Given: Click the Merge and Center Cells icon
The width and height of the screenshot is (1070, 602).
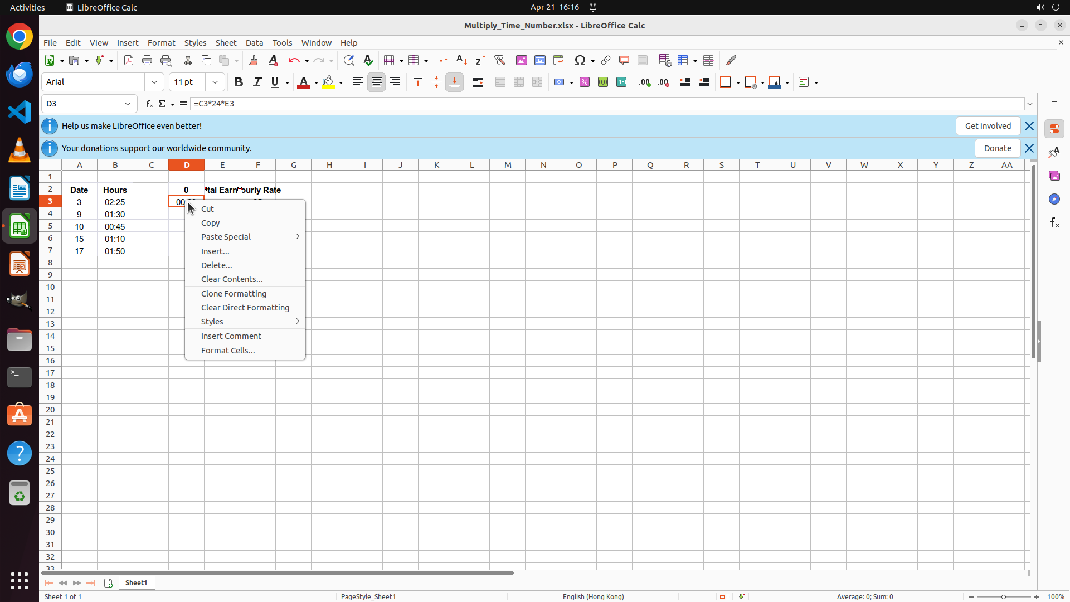Looking at the screenshot, I should point(500,82).
